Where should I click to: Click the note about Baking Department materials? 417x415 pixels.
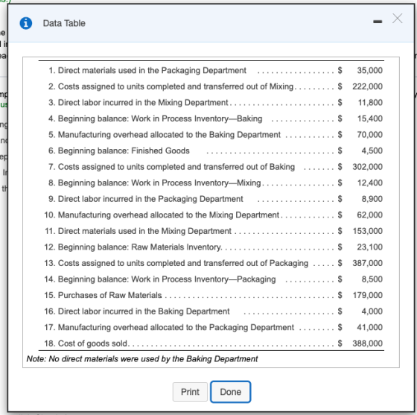[142, 359]
